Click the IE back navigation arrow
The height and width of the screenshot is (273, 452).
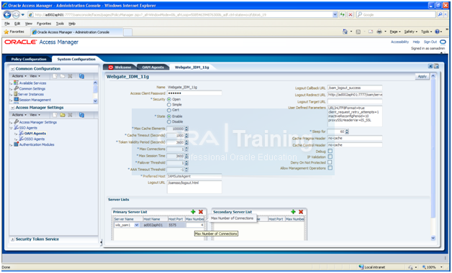[7, 14]
